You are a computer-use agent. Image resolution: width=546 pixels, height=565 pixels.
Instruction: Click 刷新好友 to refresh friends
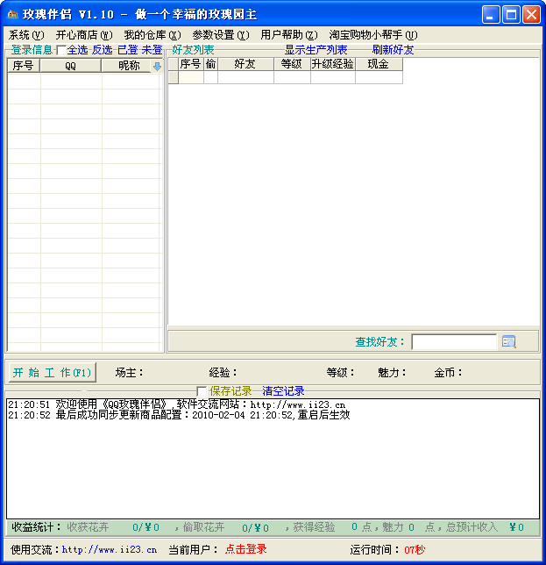pos(393,50)
